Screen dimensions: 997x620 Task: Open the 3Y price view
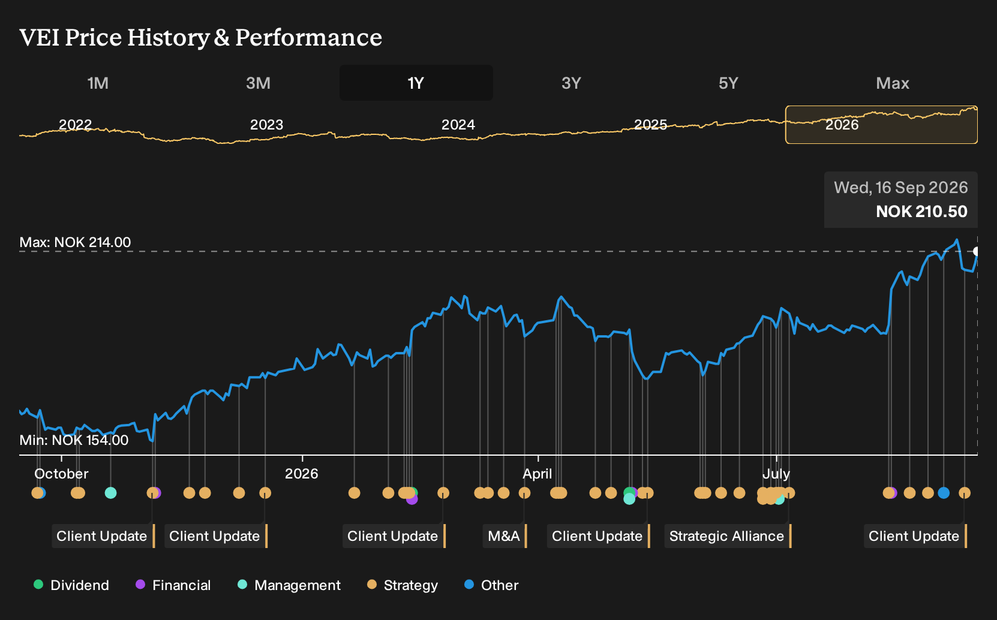[x=571, y=83]
